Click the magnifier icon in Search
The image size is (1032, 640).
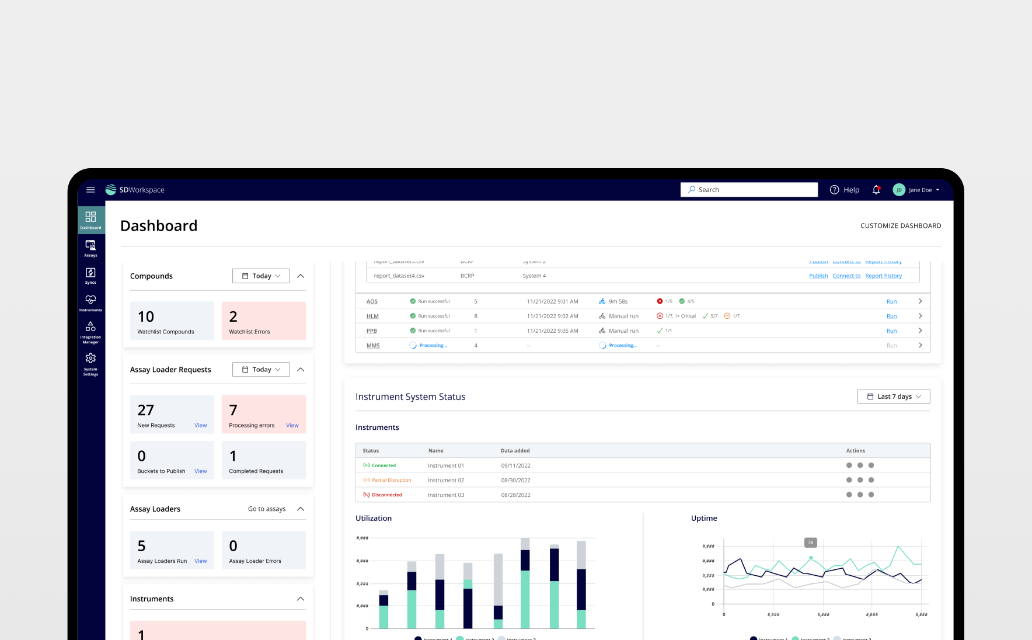point(692,190)
